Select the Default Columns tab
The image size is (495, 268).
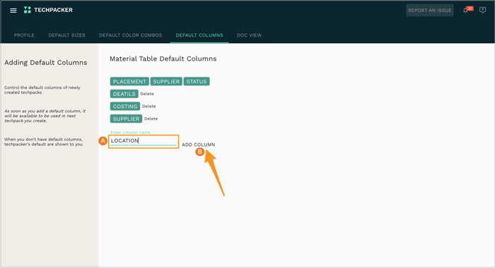click(199, 35)
